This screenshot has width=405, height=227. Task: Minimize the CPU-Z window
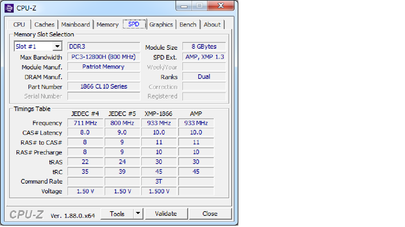point(184,6)
